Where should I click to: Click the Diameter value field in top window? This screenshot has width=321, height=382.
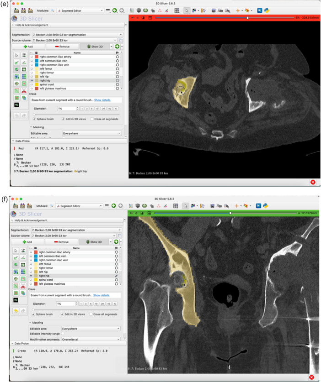[66, 109]
